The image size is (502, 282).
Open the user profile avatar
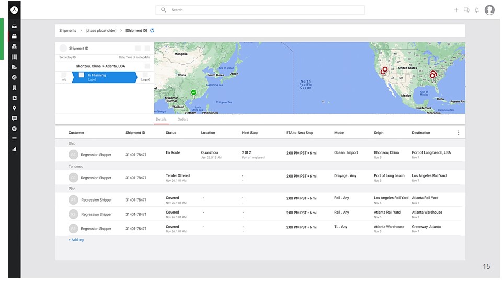[x=489, y=10]
